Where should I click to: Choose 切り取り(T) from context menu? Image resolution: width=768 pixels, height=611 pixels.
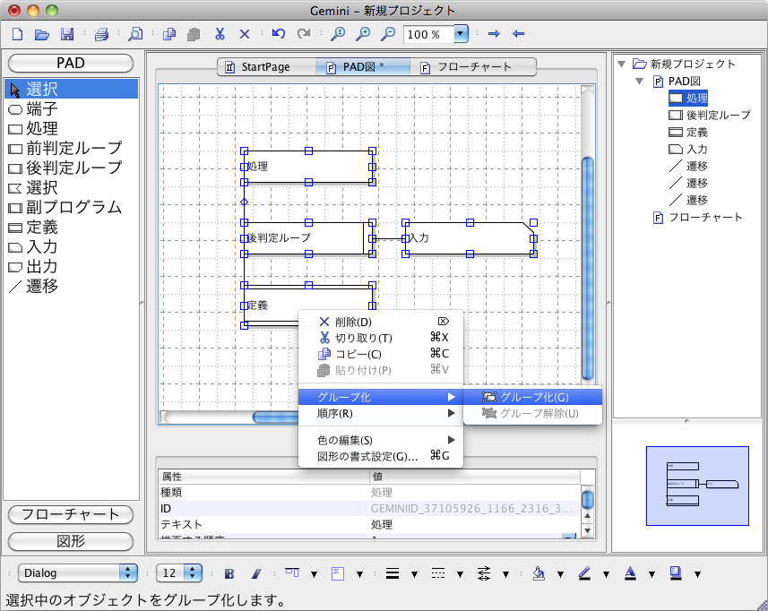(x=381, y=338)
